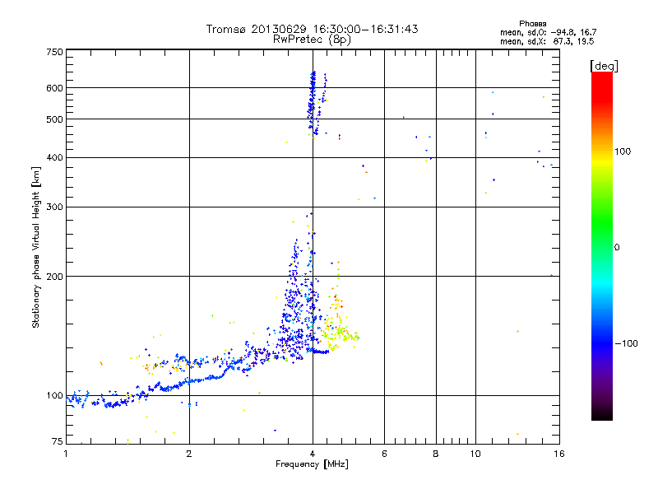
Task: Click the x-axis label '1'
Action: [66, 454]
